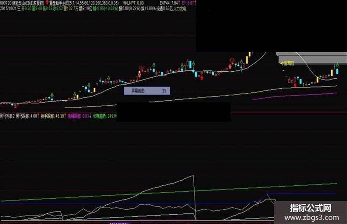347x224 pixels.
Task: Click the 黑马跟踪: 4.00 value
Action: point(26,116)
